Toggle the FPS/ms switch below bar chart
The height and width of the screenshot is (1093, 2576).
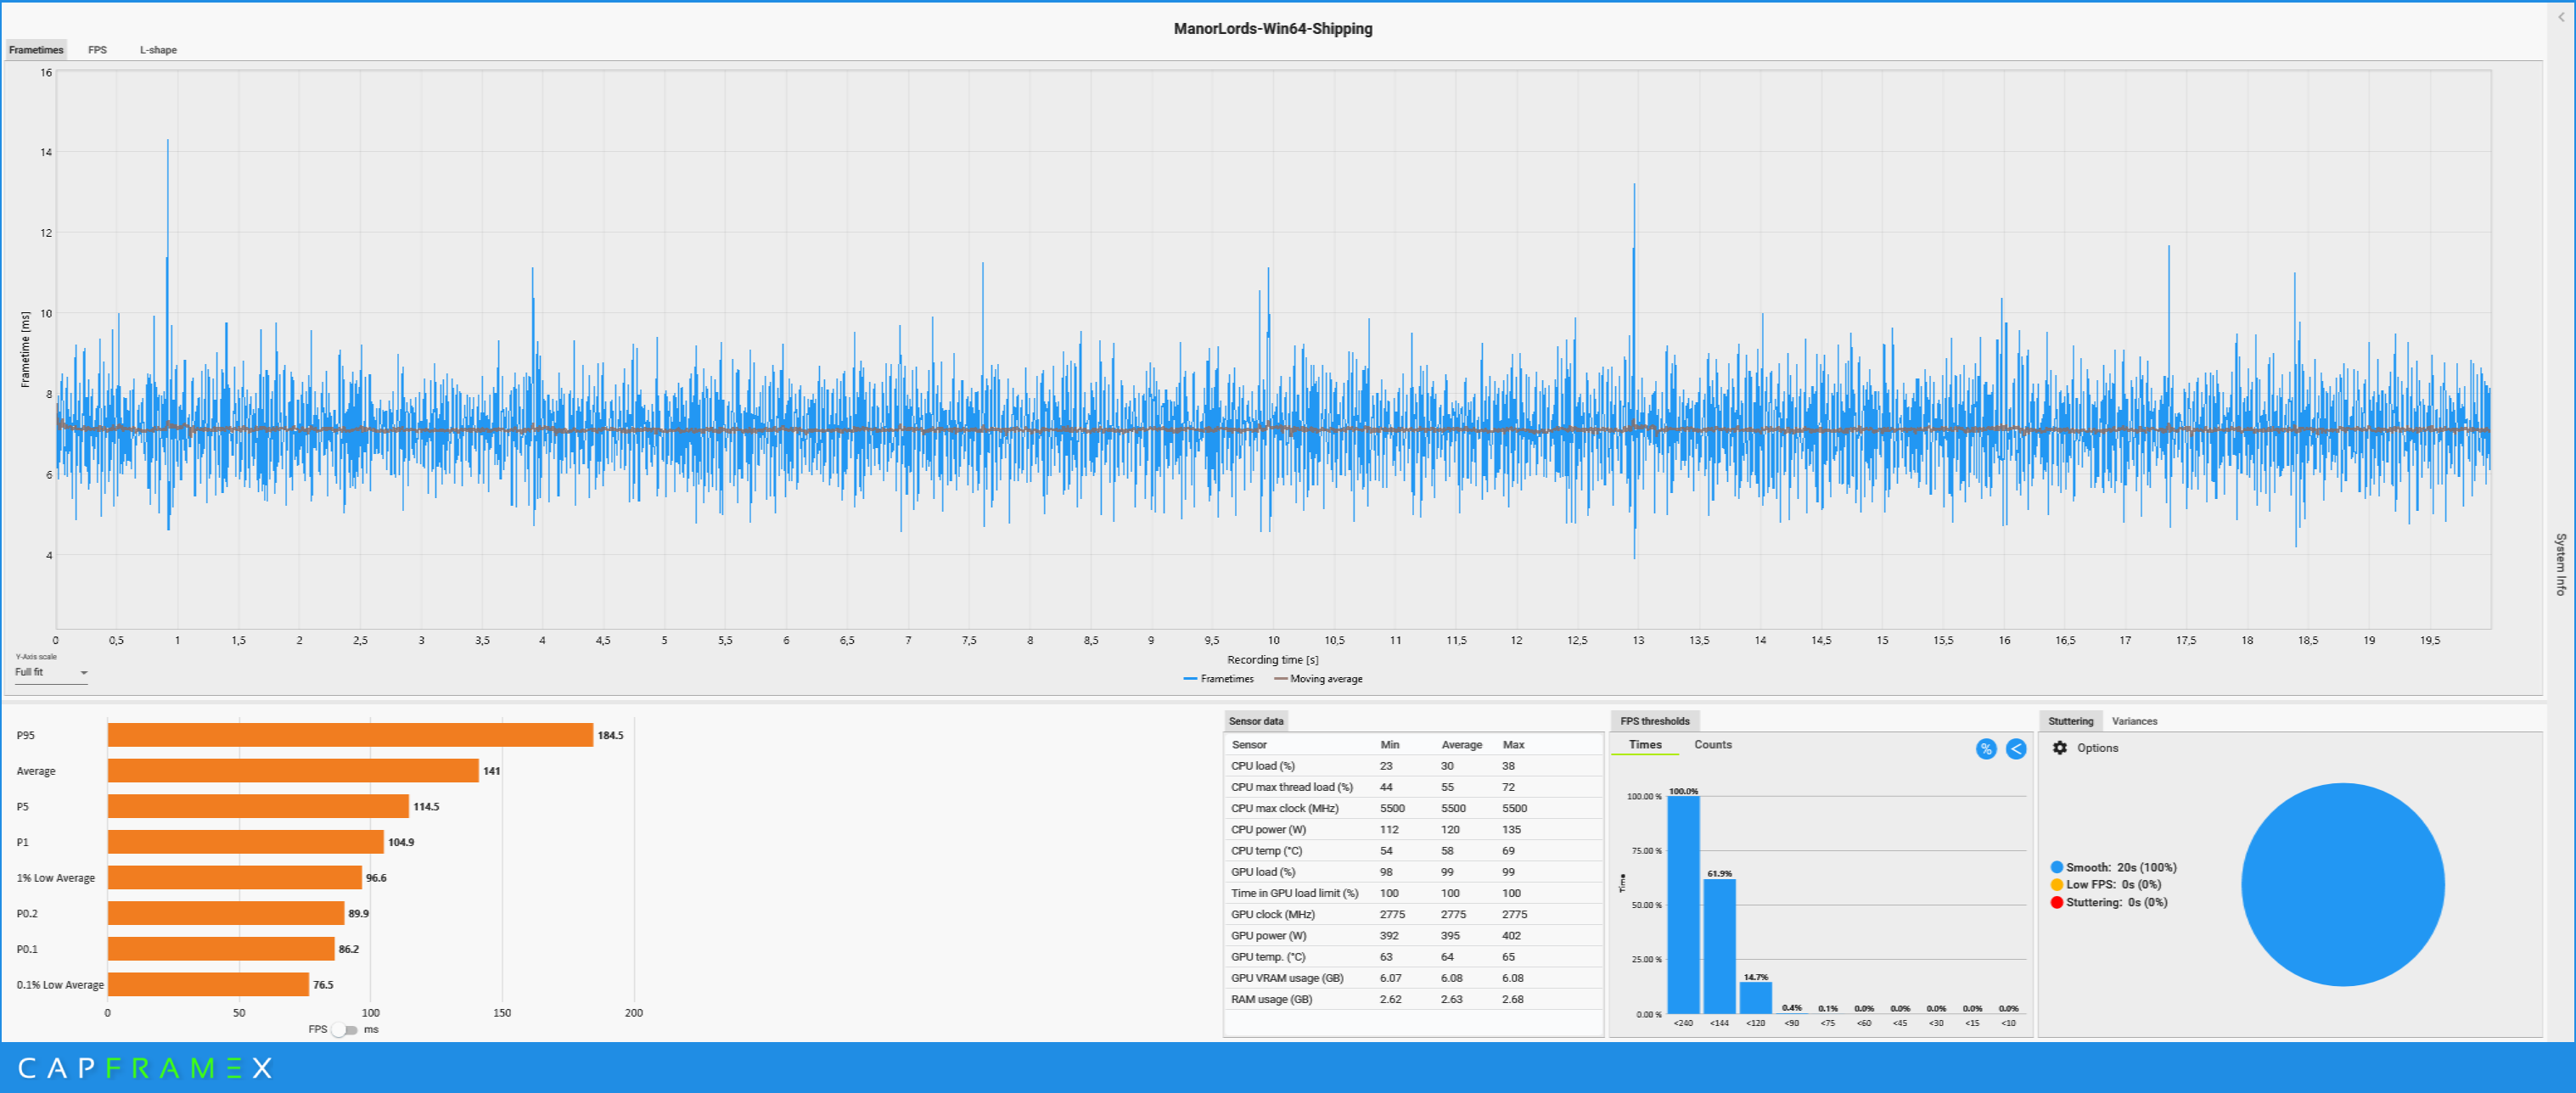click(344, 1029)
